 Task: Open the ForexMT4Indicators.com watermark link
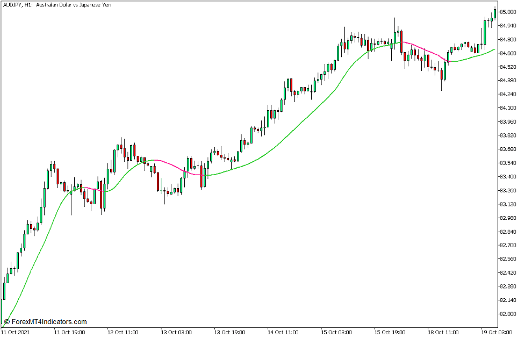coord(45,321)
